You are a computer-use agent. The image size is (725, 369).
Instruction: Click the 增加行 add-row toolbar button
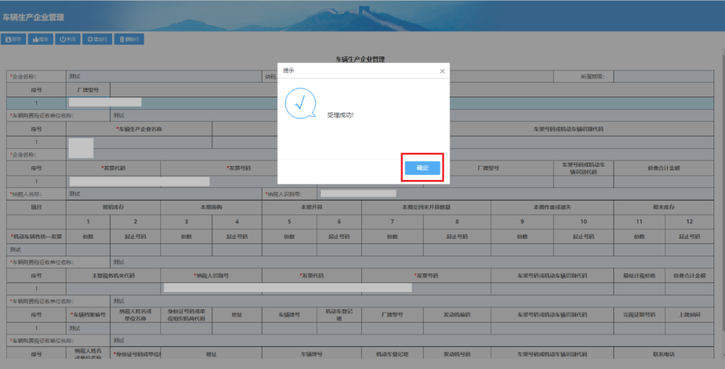point(97,40)
